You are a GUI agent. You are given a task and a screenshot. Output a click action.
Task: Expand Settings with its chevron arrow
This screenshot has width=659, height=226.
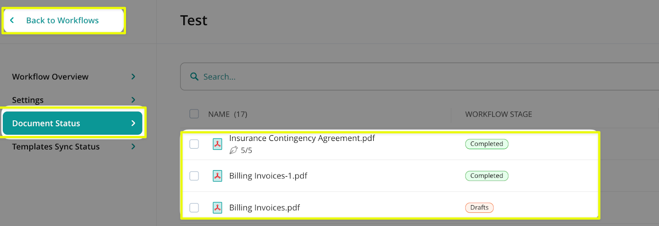coord(133,100)
